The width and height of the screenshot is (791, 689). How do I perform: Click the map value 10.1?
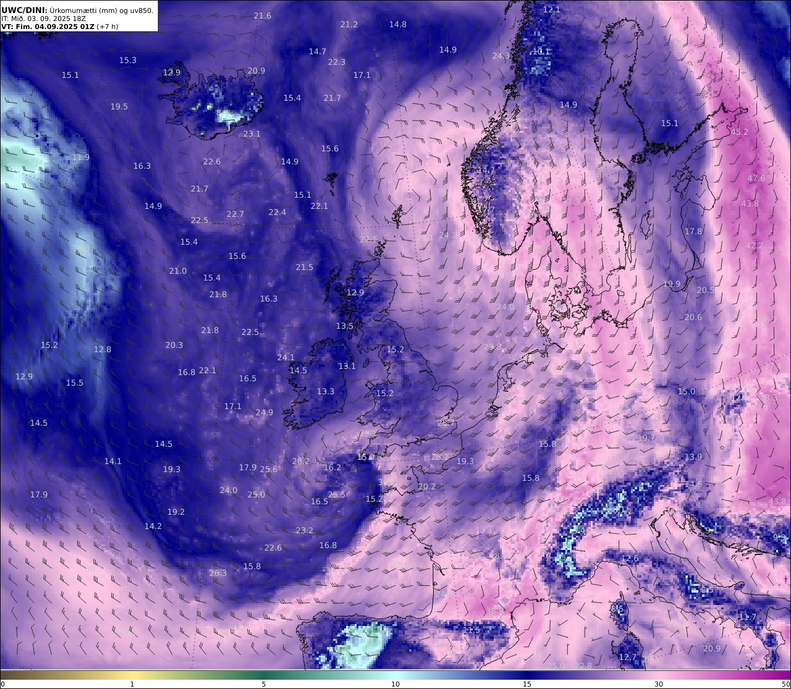click(x=541, y=51)
